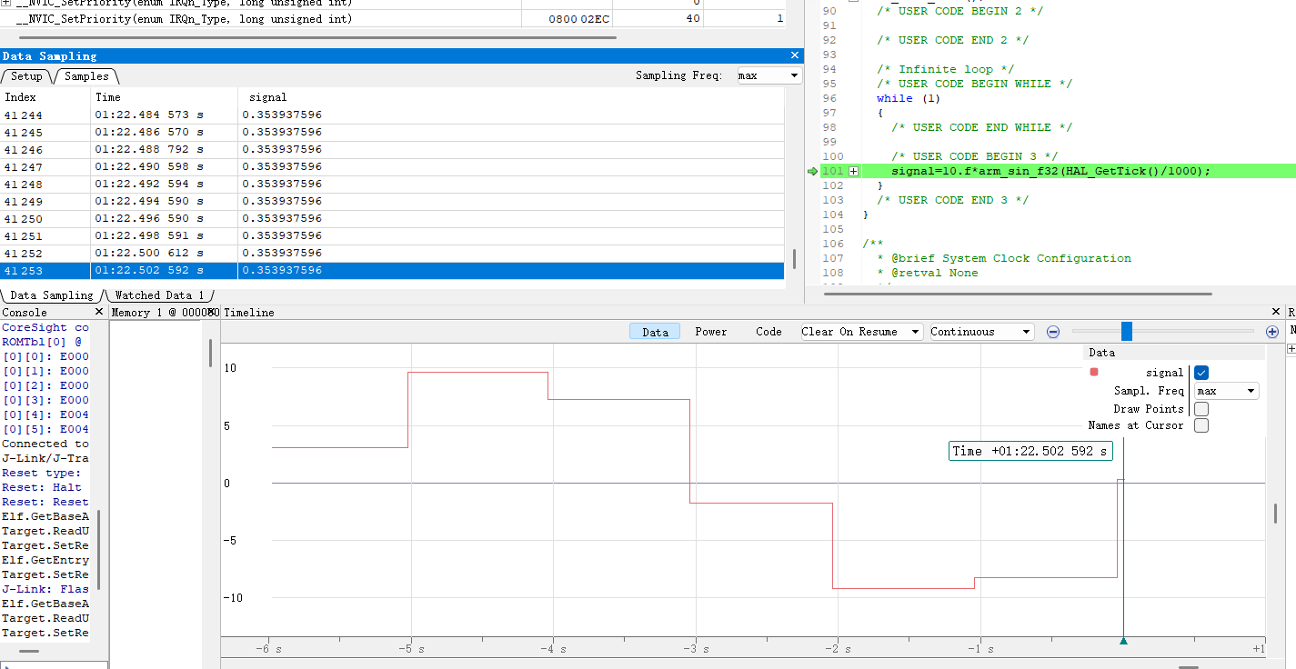
Task: Open Sampling Freq dropdown in Data Sampling
Action: click(x=769, y=75)
